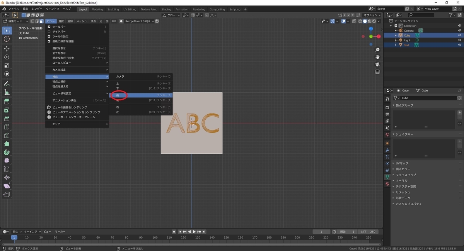The image size is (464, 251).
Task: Open the outliner filter dropdown
Action: (452, 15)
